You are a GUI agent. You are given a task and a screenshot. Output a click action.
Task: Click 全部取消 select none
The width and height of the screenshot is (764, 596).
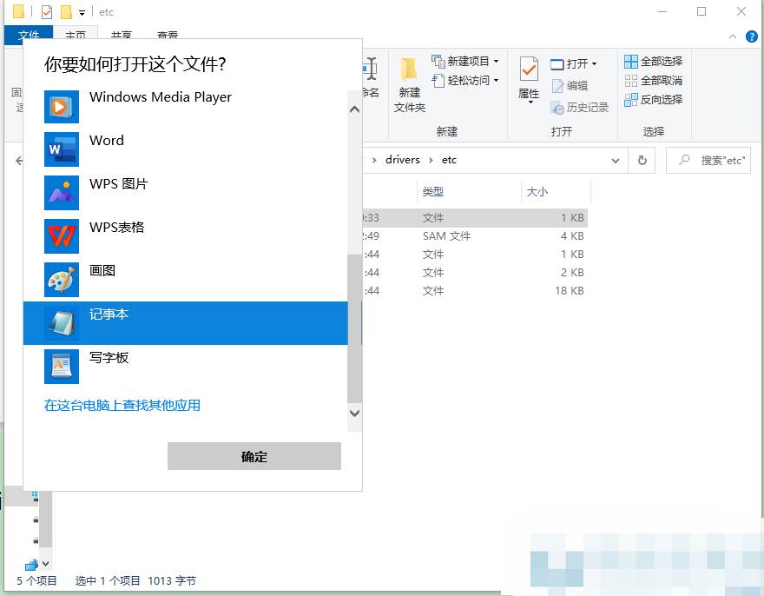tap(653, 81)
